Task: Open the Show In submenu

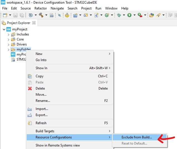Action: (x=70, y=68)
